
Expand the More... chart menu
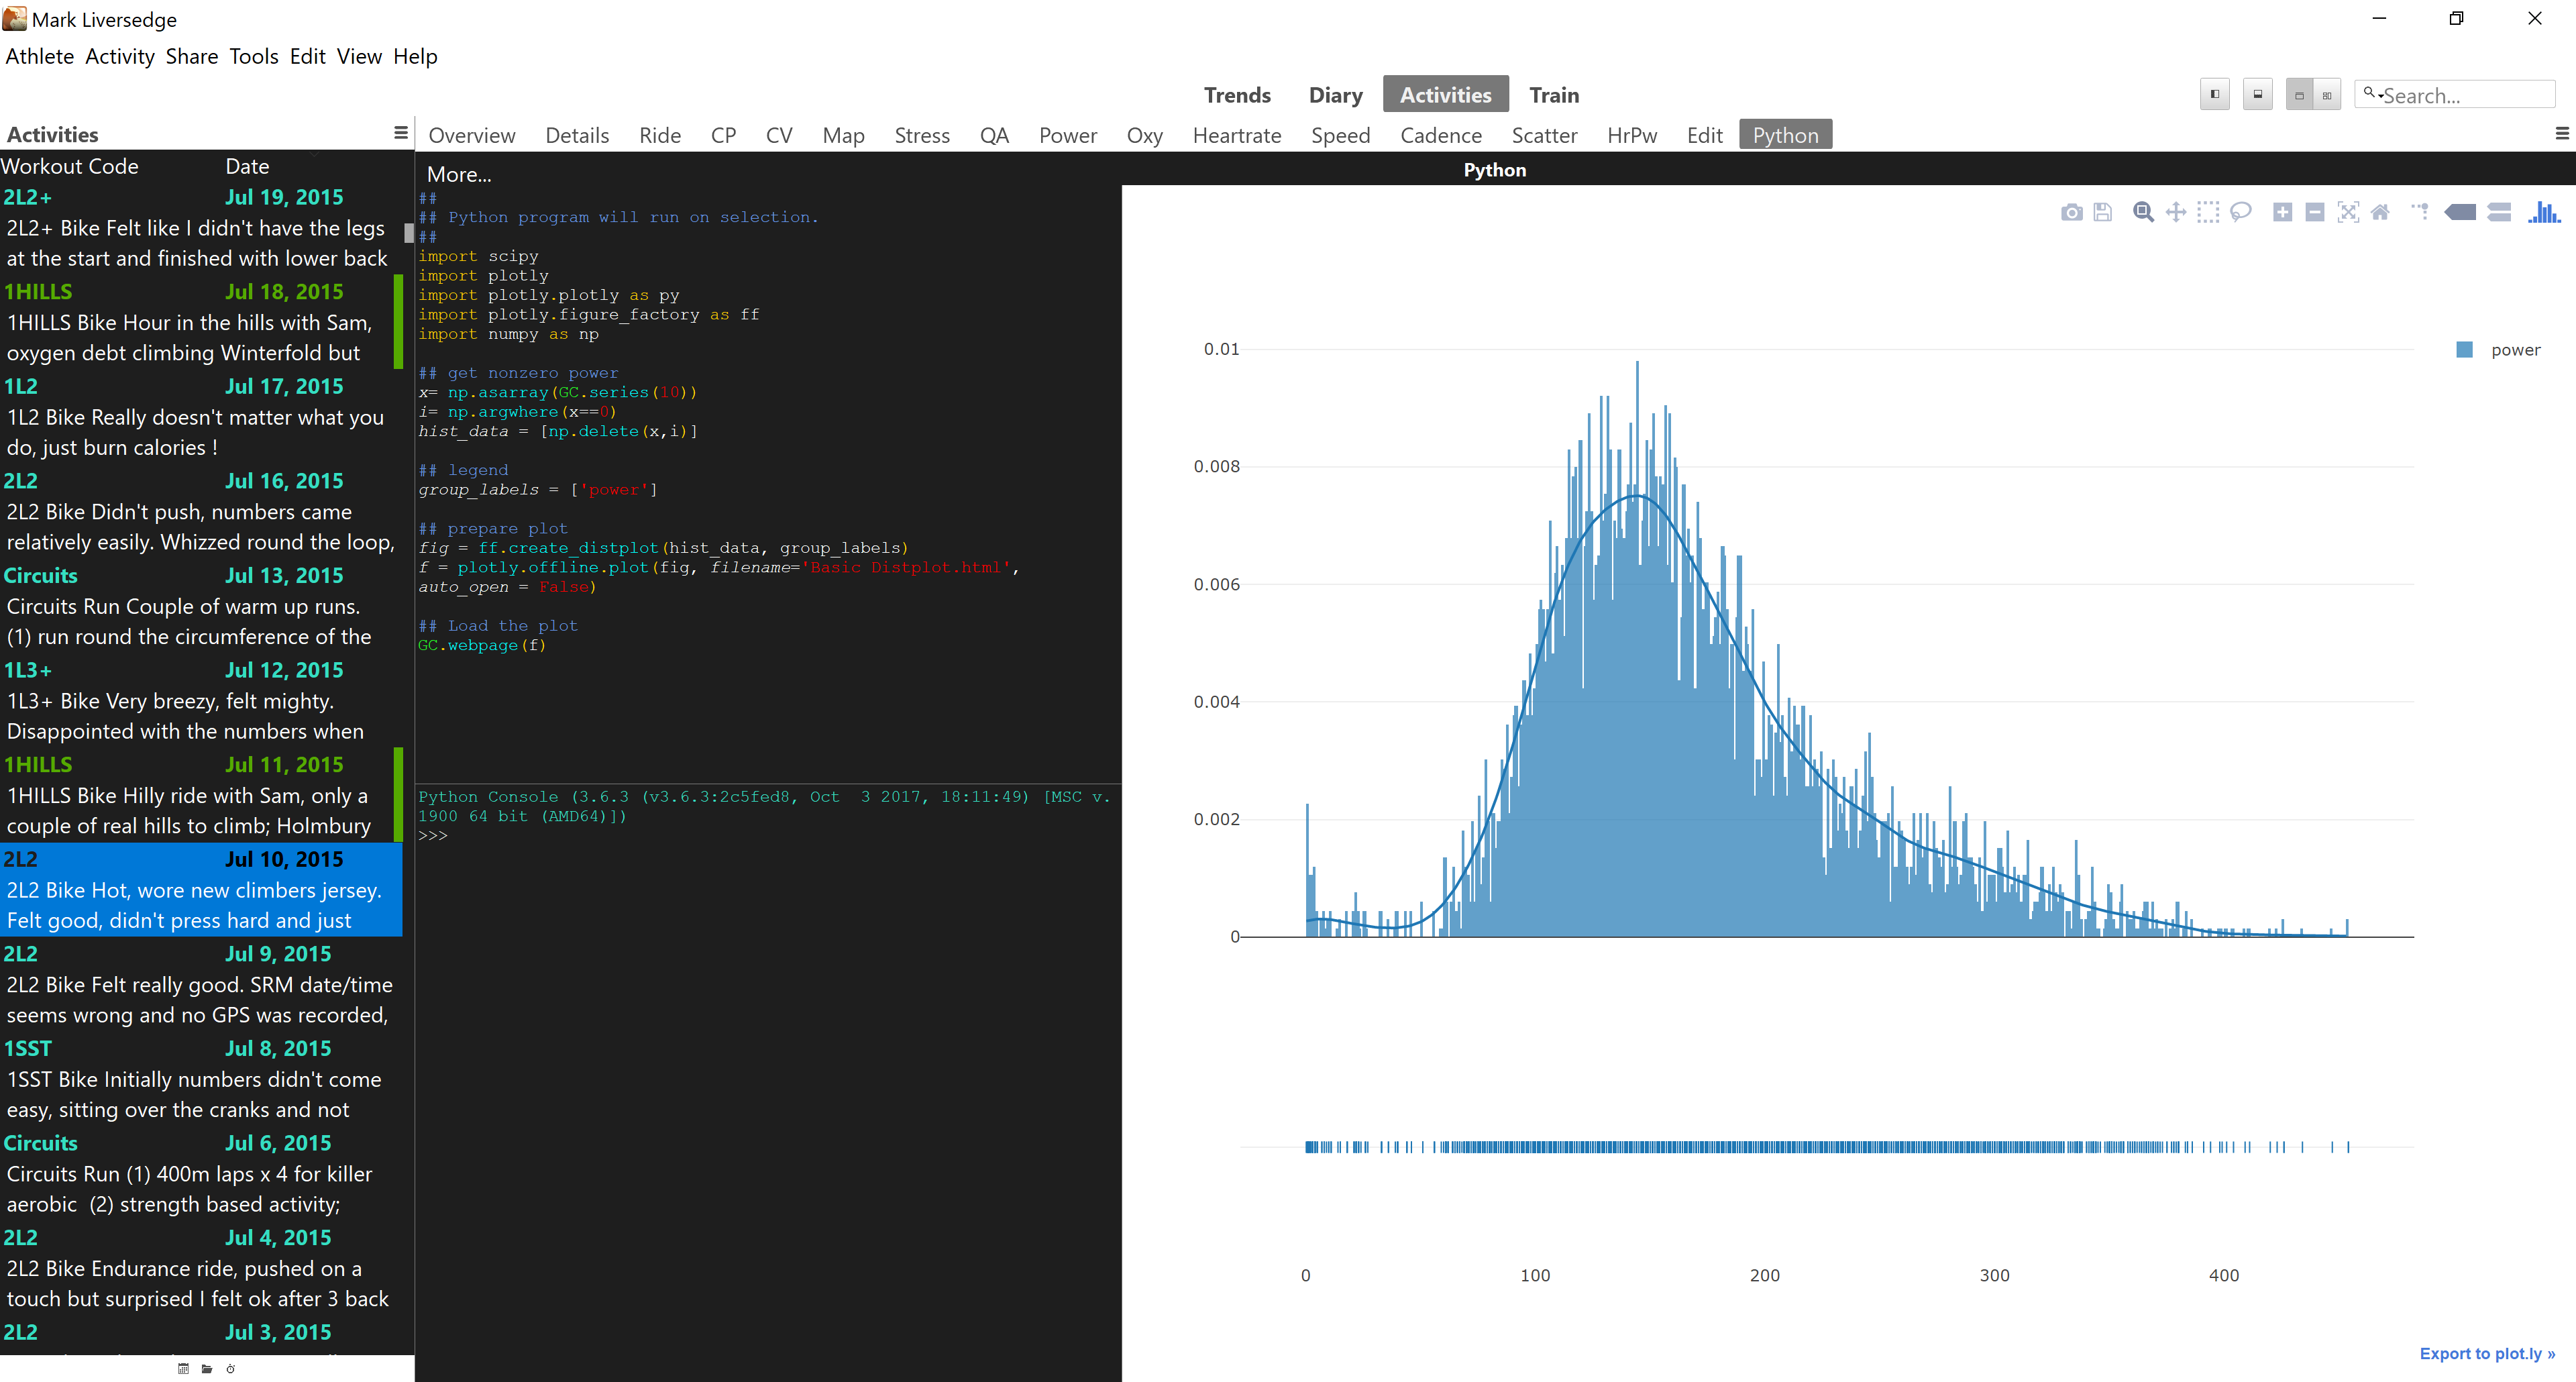(459, 174)
